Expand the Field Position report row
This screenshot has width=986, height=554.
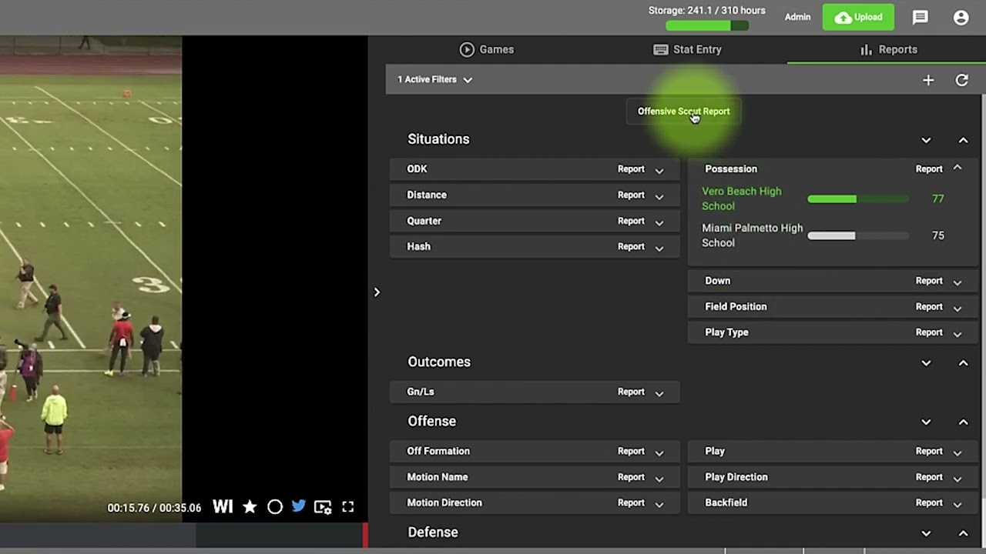(x=957, y=308)
